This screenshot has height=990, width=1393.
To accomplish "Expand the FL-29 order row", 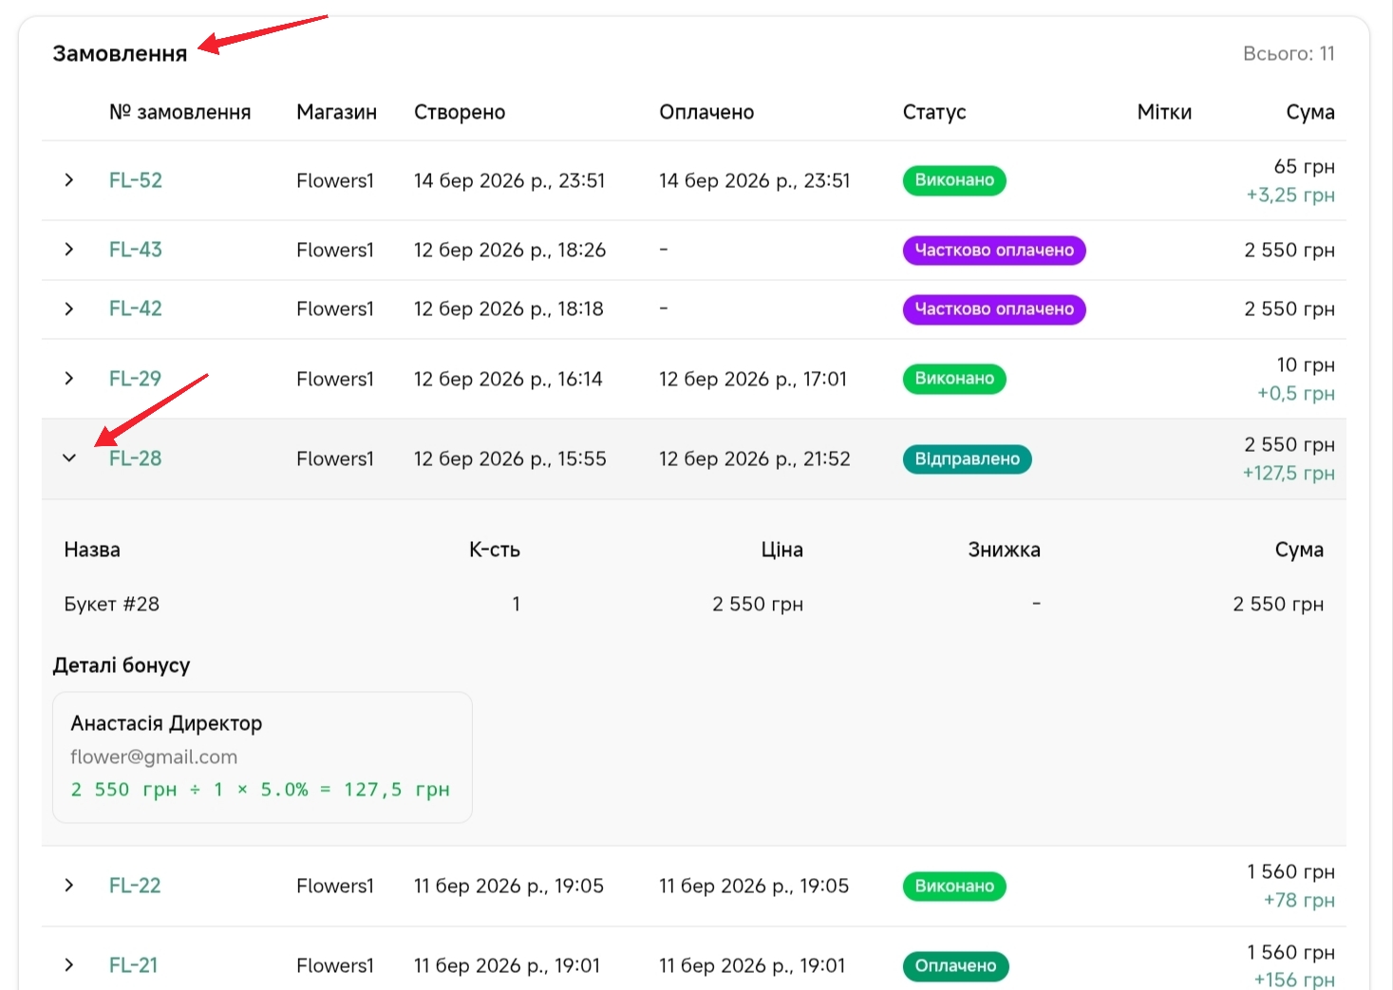I will [x=68, y=379].
